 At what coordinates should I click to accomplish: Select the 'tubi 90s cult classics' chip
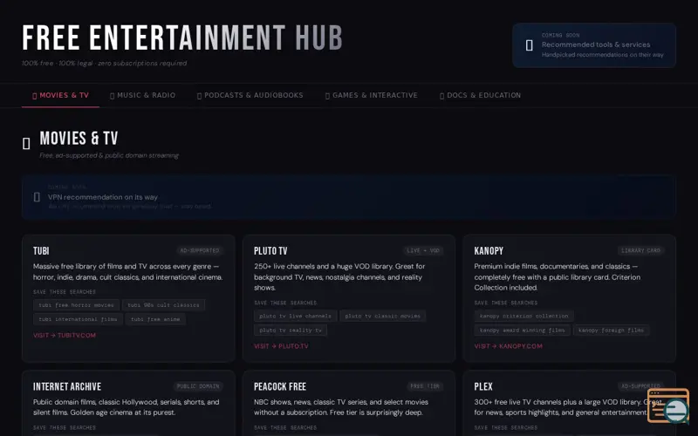(163, 305)
